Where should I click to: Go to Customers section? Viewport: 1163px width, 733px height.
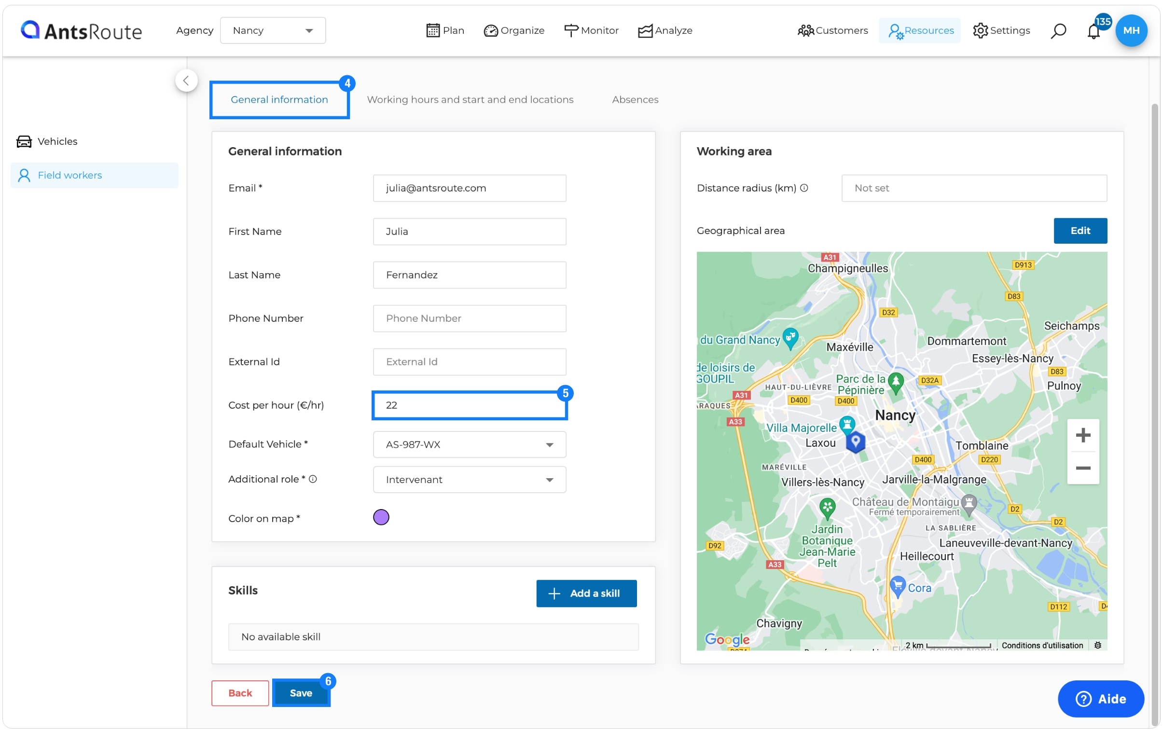click(832, 30)
